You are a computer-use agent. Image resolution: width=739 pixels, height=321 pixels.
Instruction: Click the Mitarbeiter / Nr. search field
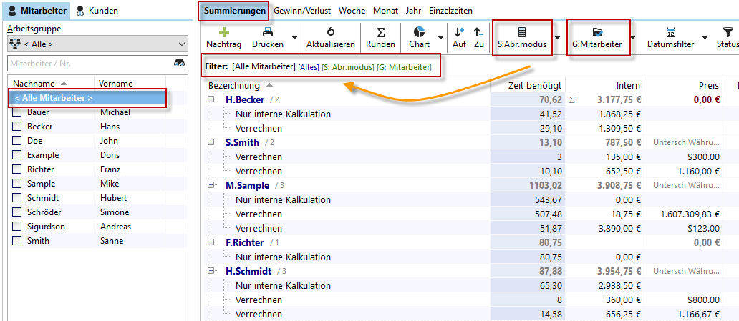[87, 64]
